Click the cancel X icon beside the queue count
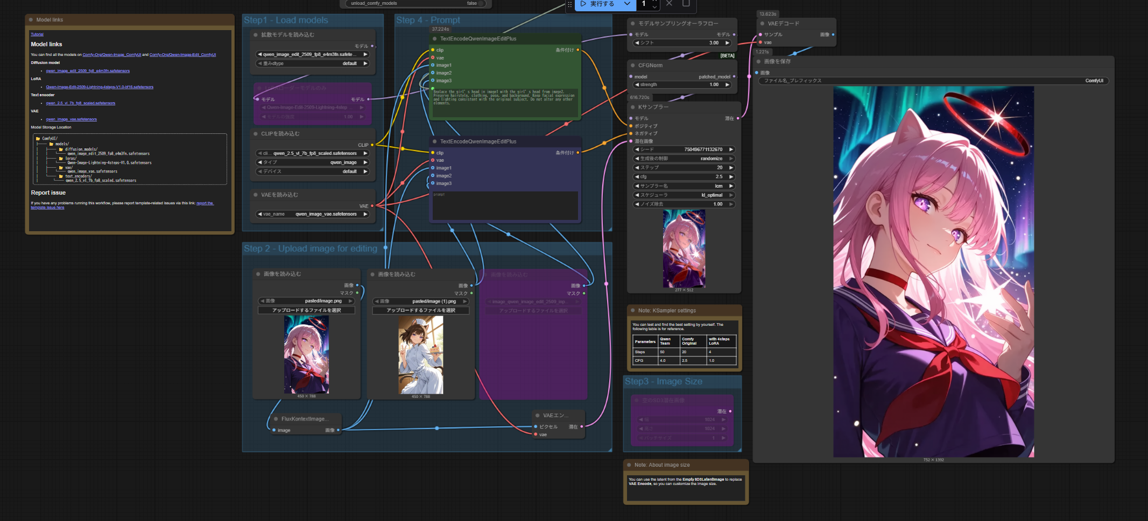This screenshot has width=1148, height=521. [x=669, y=3]
